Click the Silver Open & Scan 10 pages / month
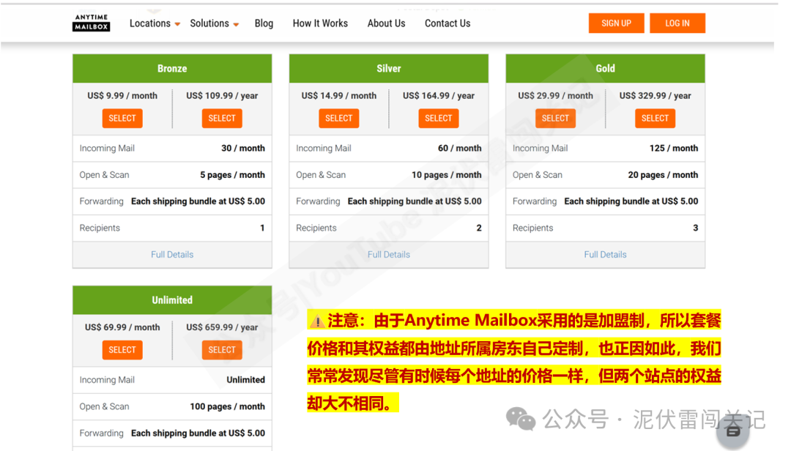This screenshot has width=791, height=451. tap(447, 175)
